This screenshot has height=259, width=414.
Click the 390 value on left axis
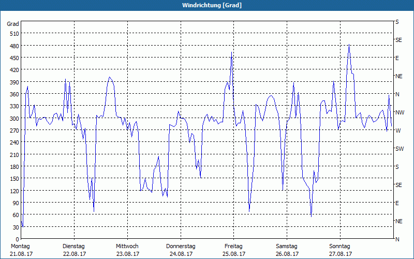[x=14, y=82]
